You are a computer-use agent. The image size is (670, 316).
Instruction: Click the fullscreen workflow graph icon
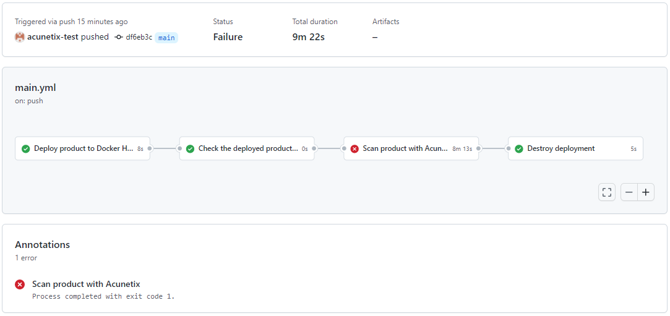pyautogui.click(x=607, y=192)
